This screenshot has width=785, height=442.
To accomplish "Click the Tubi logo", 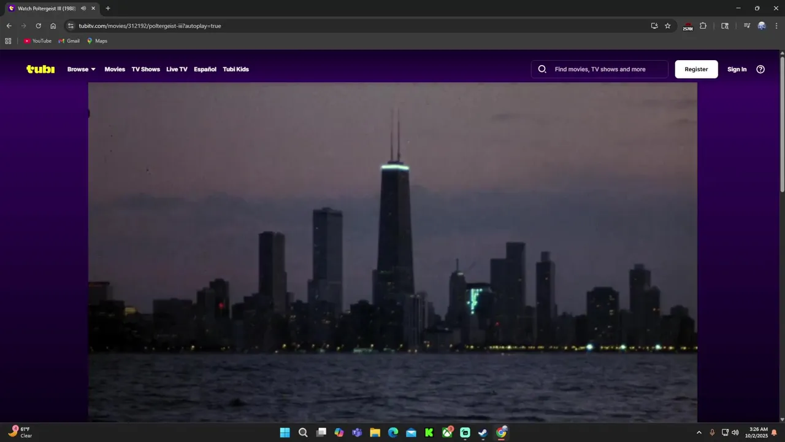I will click(40, 69).
